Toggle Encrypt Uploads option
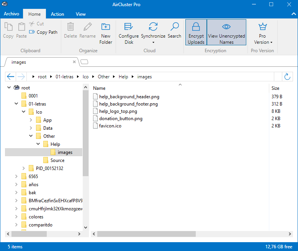The image size is (298, 251). (x=196, y=32)
